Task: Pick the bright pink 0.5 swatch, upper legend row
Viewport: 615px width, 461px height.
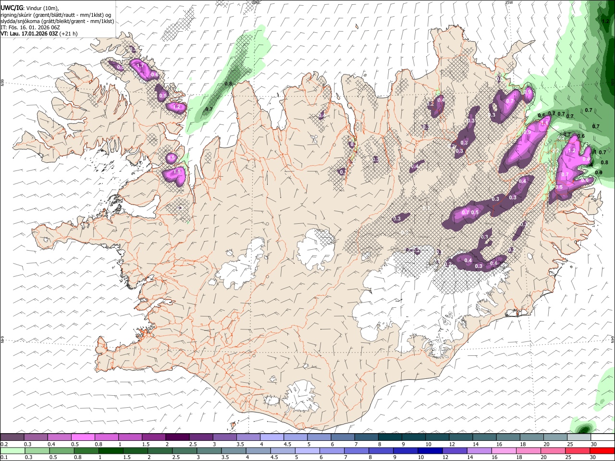Action: [83, 437]
